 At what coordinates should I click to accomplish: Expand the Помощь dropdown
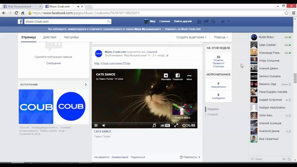coord(221,37)
